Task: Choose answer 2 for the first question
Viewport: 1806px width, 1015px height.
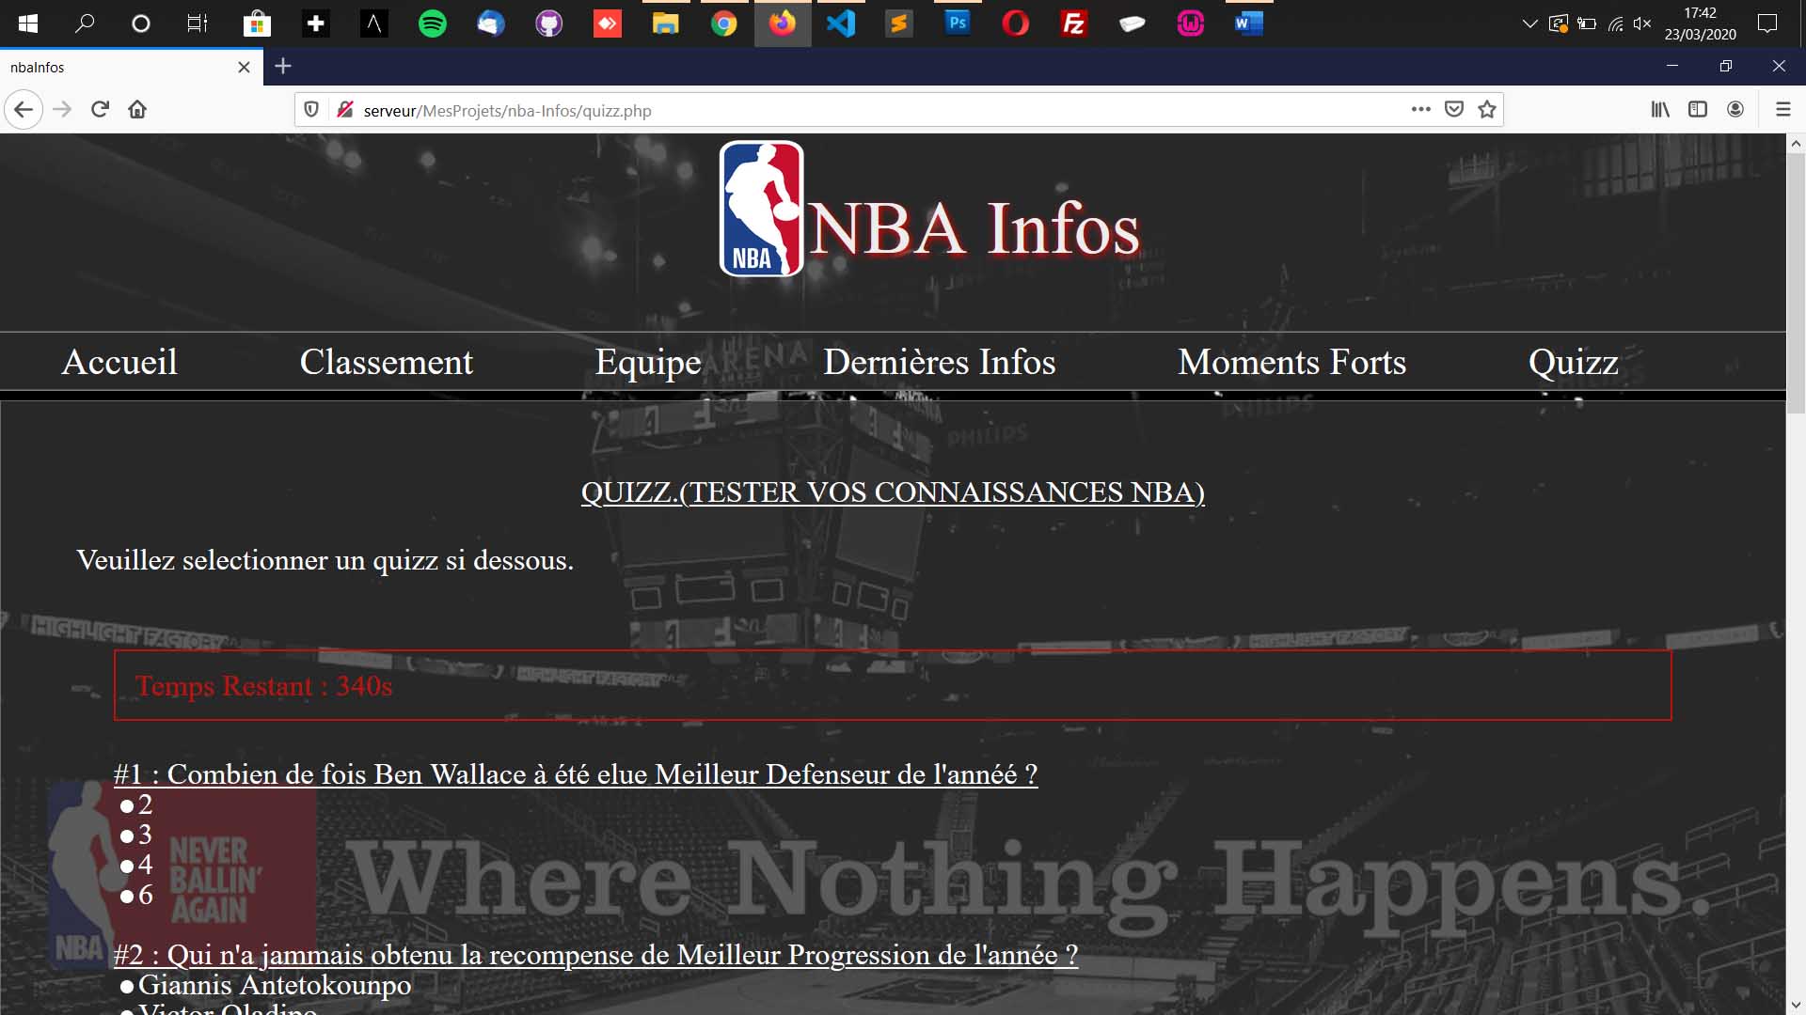Action: [x=128, y=805]
